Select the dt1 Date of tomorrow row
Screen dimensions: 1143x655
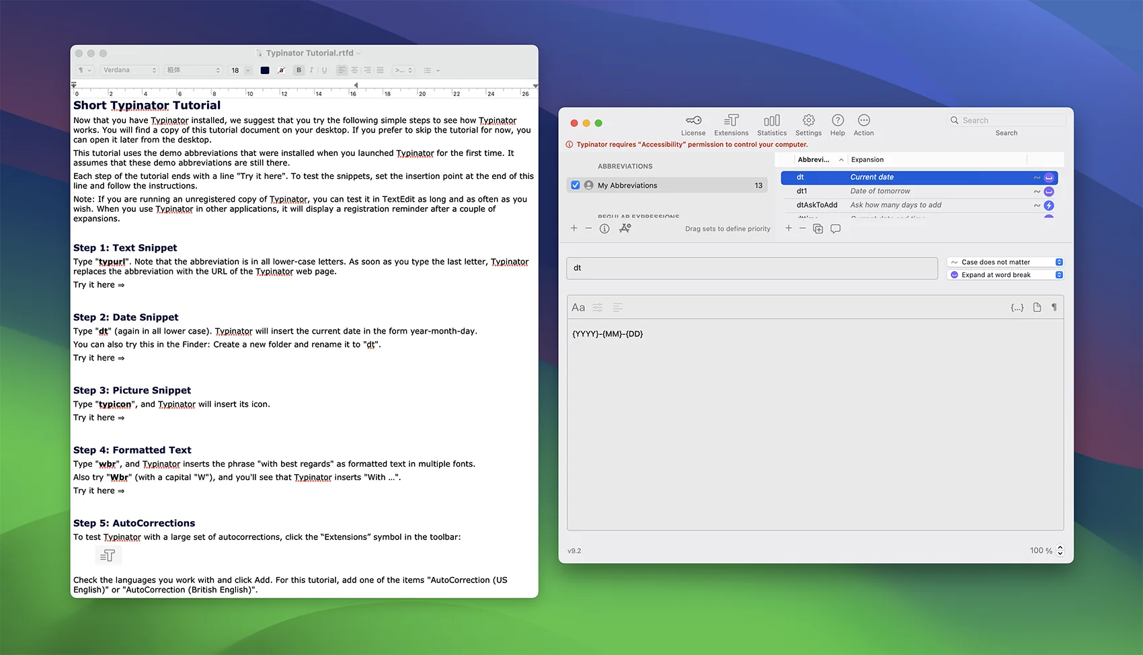919,192
